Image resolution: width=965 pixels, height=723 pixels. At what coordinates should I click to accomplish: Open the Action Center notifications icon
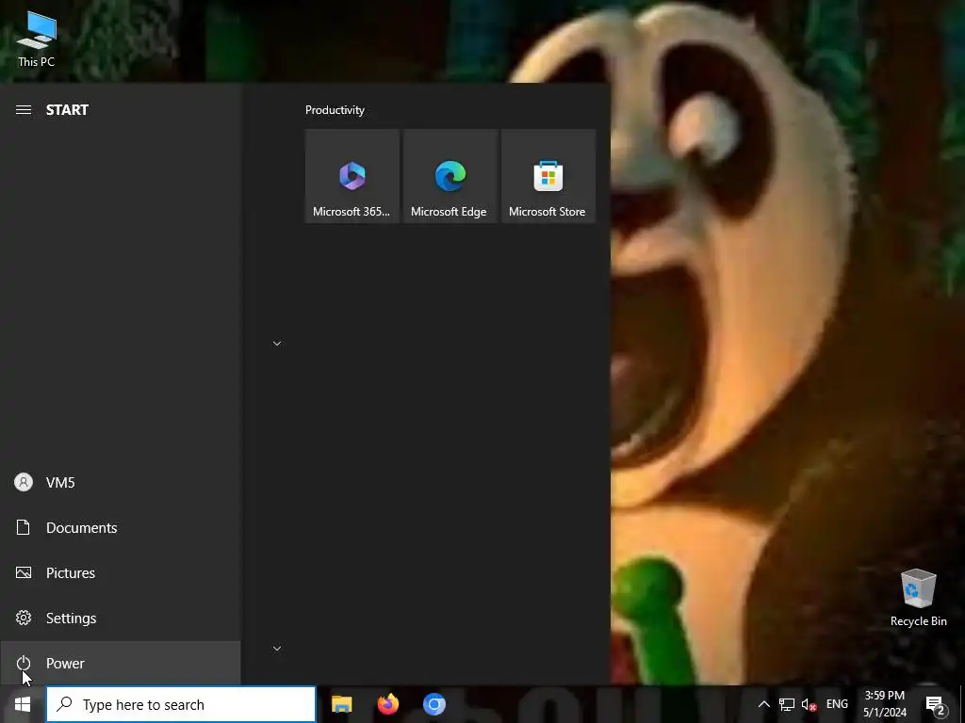(x=936, y=704)
